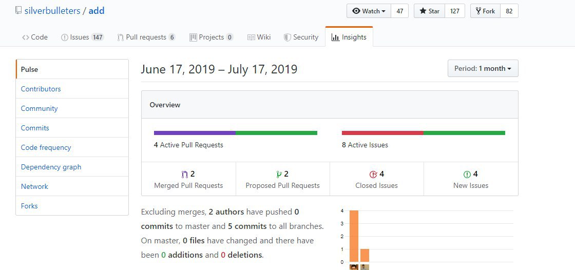Image resolution: width=575 pixels, height=270 pixels.
Task: Click the green new issue icon
Action: tap(467, 174)
